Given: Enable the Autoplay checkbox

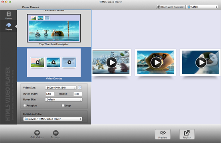Looking at the screenshot, I should coord(24,105).
